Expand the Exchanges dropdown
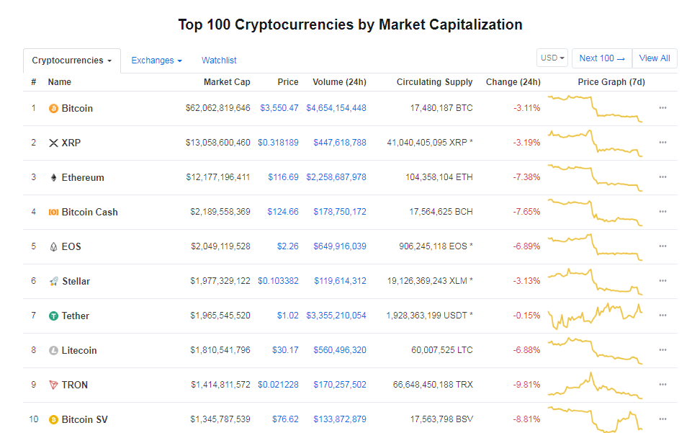This screenshot has height=433, width=692. pyautogui.click(x=156, y=61)
